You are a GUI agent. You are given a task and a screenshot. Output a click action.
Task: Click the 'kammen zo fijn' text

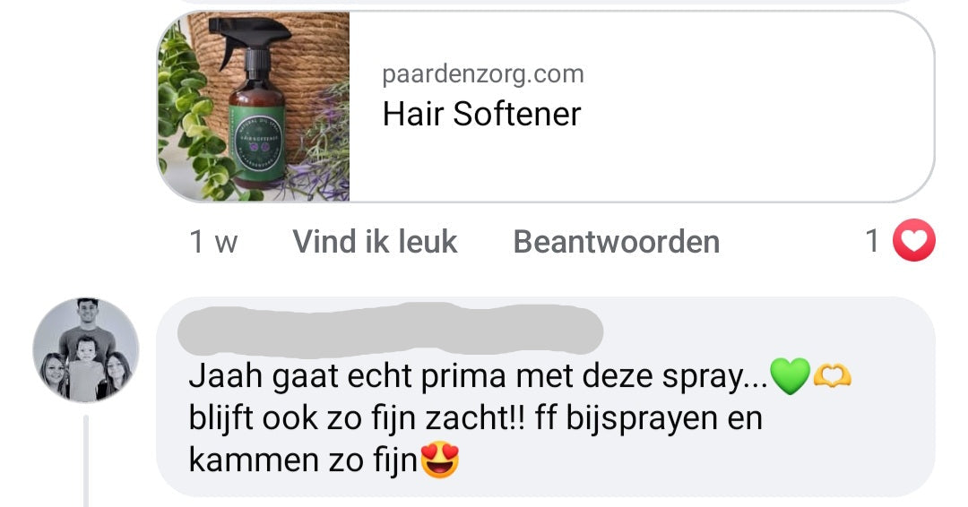tap(304, 460)
